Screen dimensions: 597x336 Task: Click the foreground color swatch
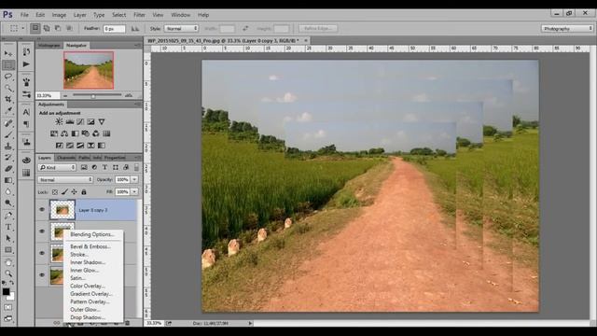6,292
